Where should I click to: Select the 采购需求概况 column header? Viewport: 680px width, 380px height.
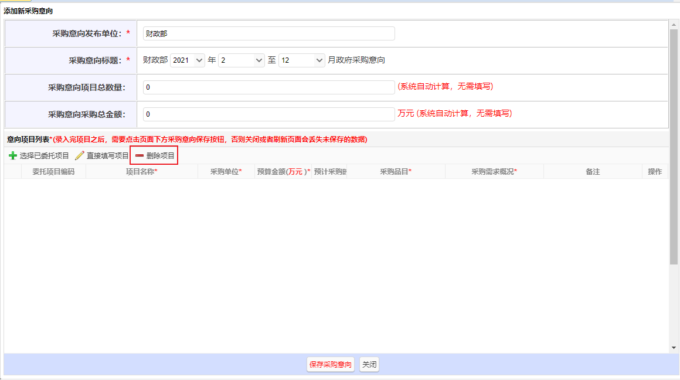tap(494, 172)
